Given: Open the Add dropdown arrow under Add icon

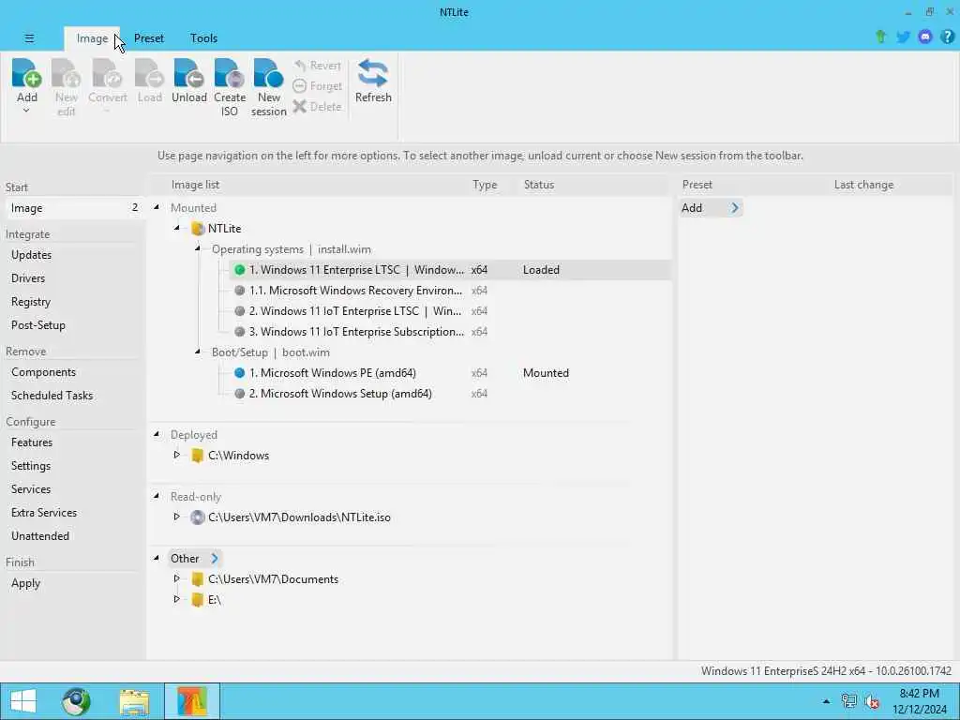Looking at the screenshot, I should 26,111.
